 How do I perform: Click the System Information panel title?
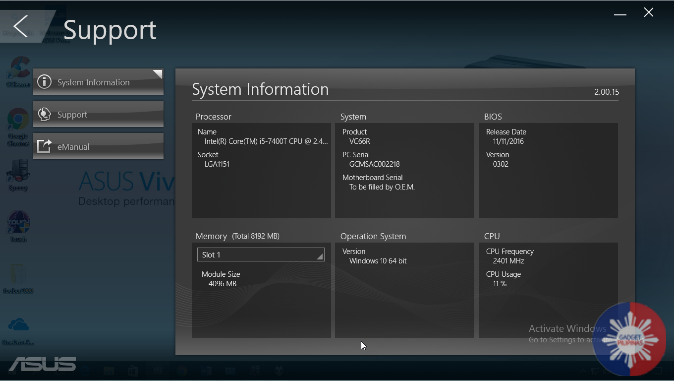tap(260, 89)
